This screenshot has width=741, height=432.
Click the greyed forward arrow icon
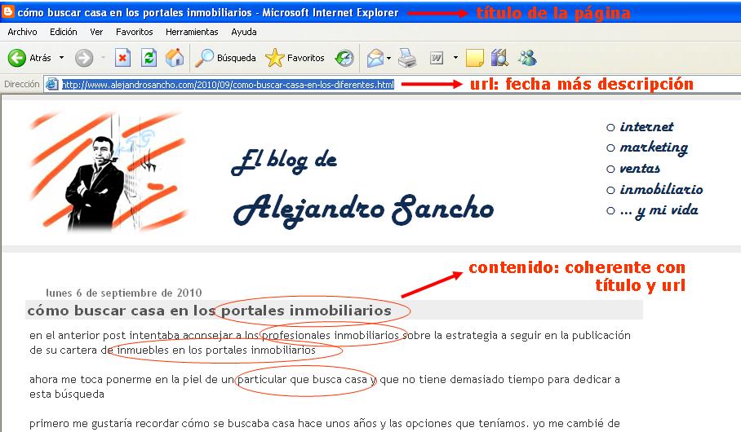pos(84,58)
